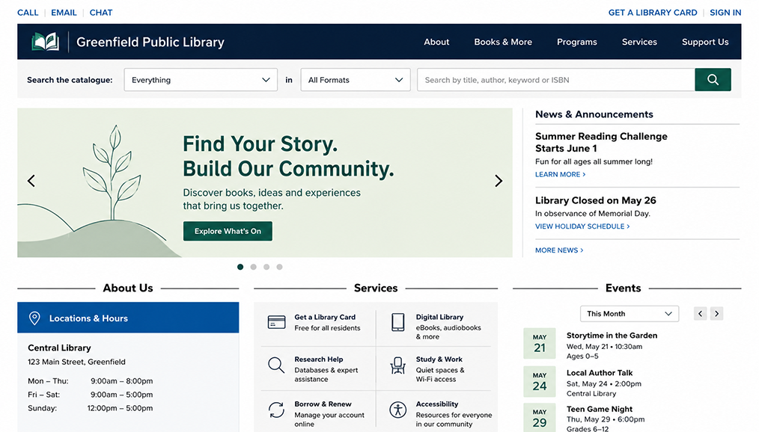Select the fourth carousel dot
759x432 pixels.
pos(279,267)
